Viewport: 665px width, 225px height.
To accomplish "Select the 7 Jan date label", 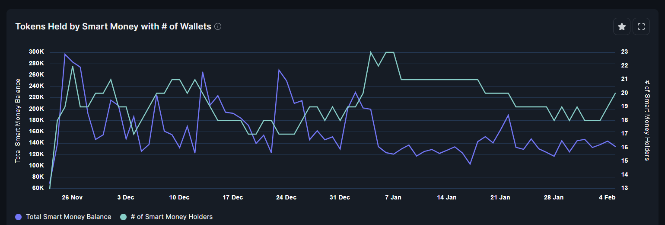I will click(x=393, y=197).
